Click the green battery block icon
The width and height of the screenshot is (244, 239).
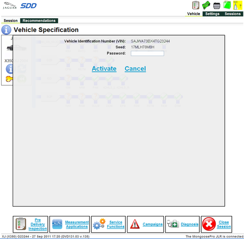227,5
